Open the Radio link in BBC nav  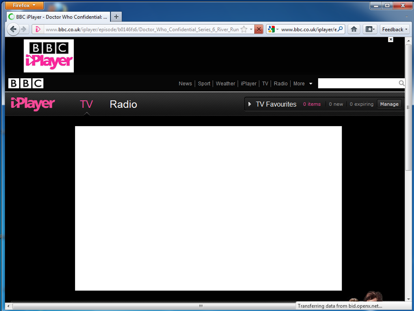tap(280, 84)
